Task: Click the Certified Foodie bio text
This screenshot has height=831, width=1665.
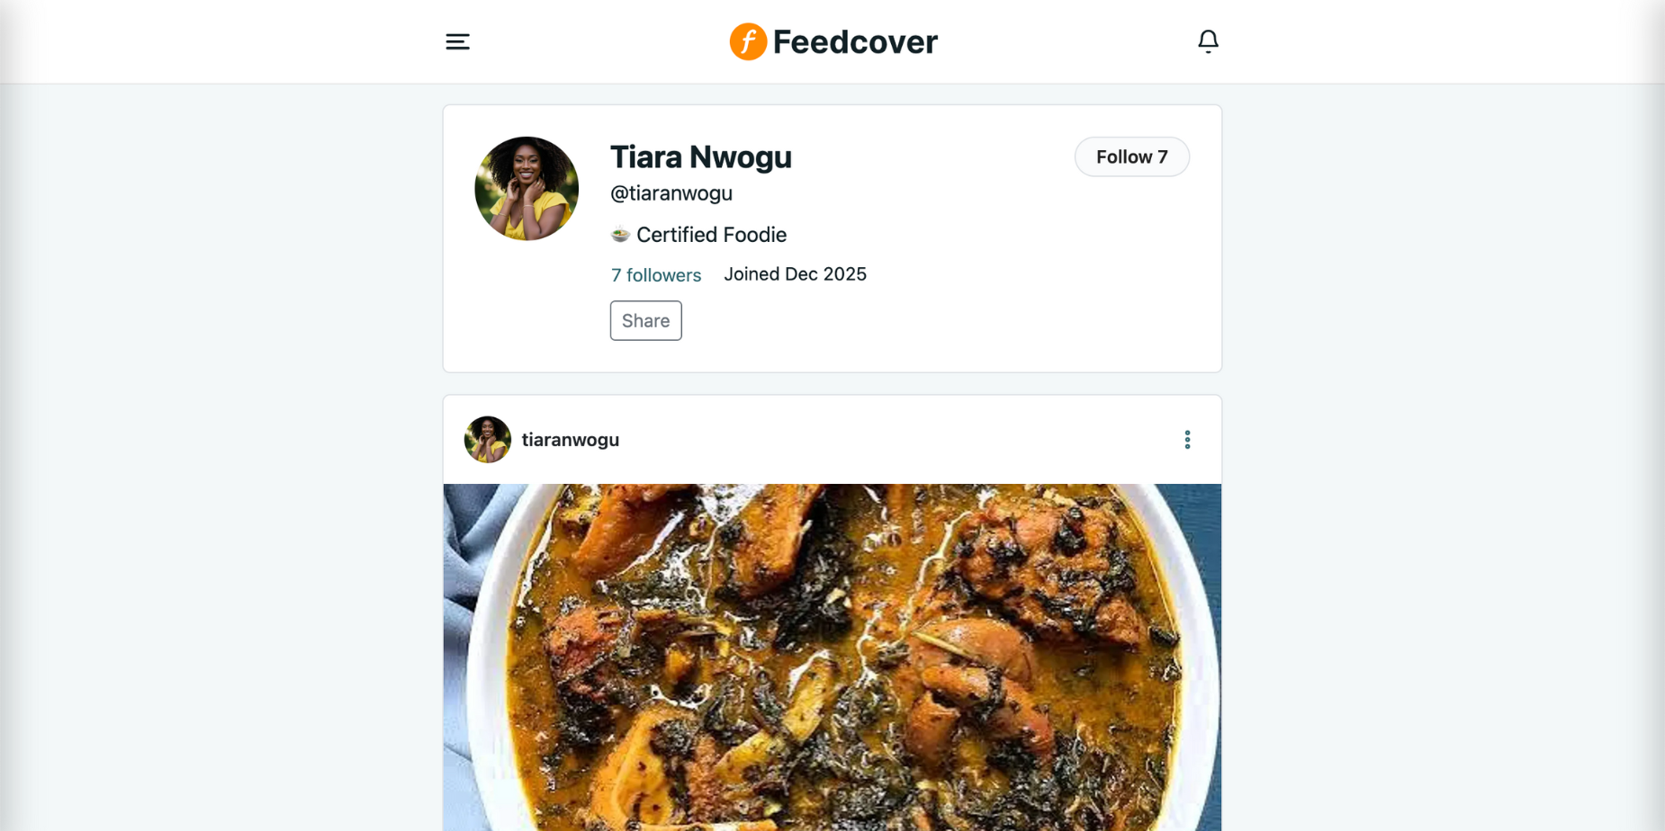Action: point(710,234)
